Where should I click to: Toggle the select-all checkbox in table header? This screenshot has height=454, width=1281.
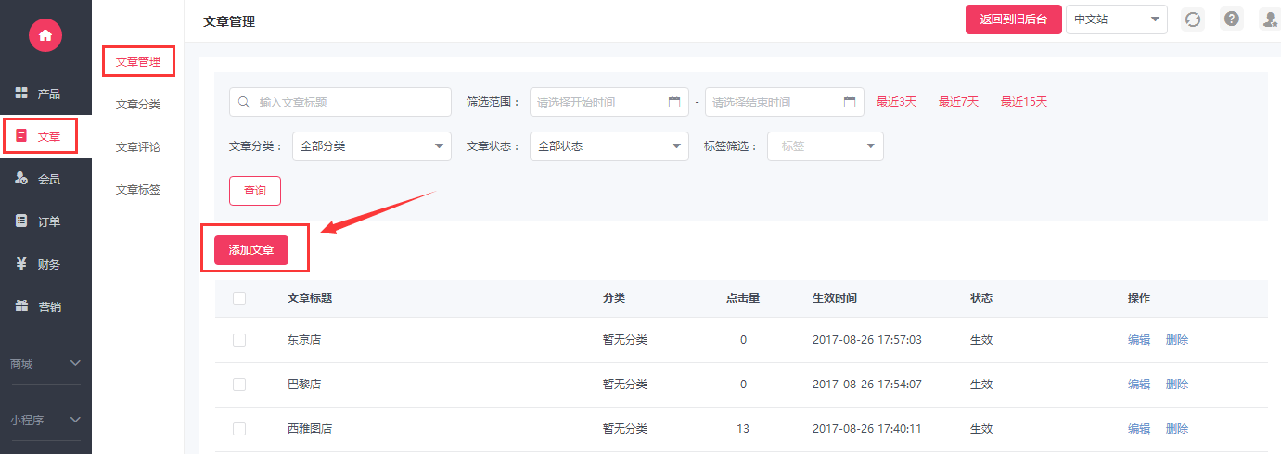(x=239, y=298)
